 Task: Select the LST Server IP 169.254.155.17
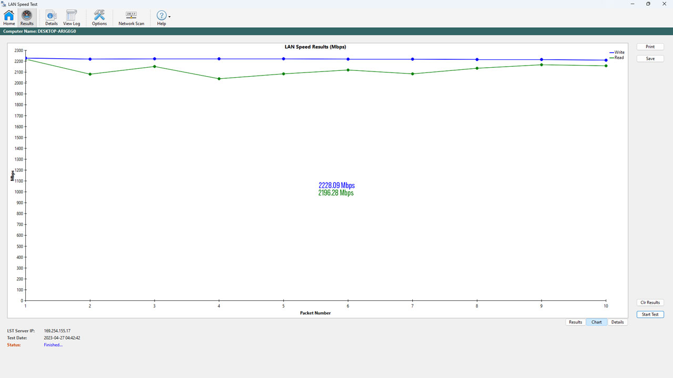pos(57,331)
